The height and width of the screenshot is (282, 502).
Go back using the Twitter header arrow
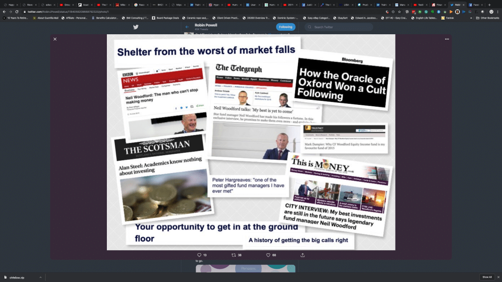coord(187,27)
